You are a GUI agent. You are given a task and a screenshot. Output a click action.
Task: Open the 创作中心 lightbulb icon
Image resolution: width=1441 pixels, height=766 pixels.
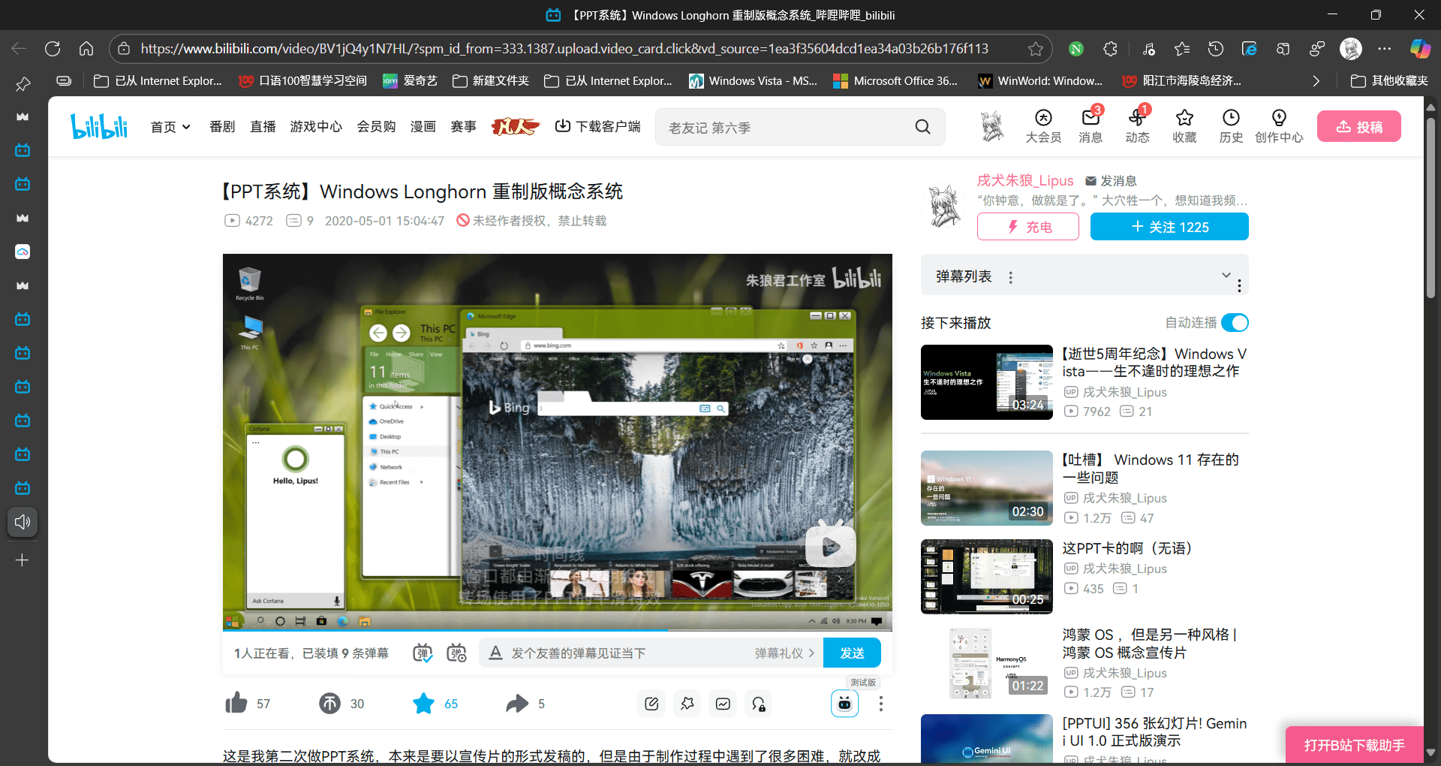click(x=1279, y=126)
